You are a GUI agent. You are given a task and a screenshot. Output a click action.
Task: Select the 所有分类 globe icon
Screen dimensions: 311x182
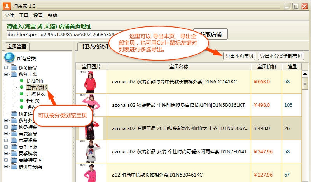9,58
